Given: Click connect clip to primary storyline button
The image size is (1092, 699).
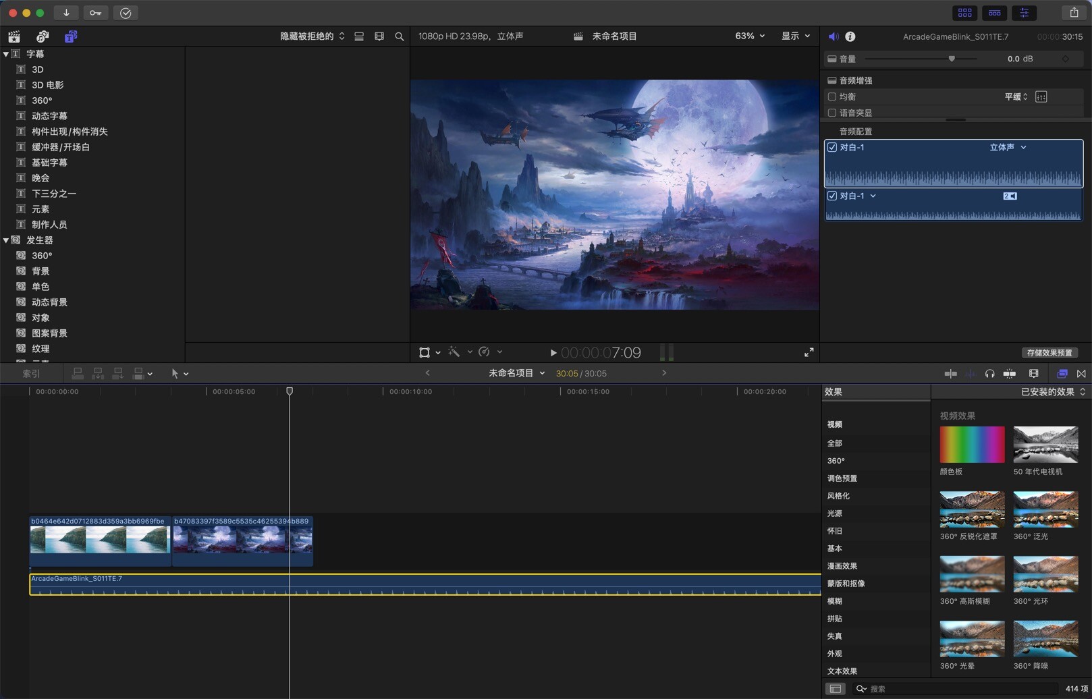Looking at the screenshot, I should click(78, 373).
